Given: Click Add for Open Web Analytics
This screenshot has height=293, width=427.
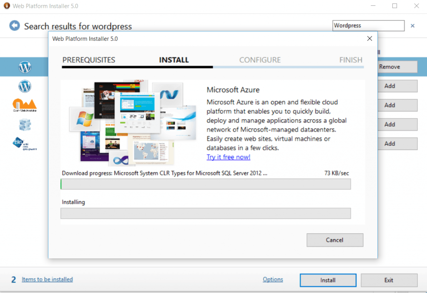Looking at the screenshot, I should click(x=397, y=105).
